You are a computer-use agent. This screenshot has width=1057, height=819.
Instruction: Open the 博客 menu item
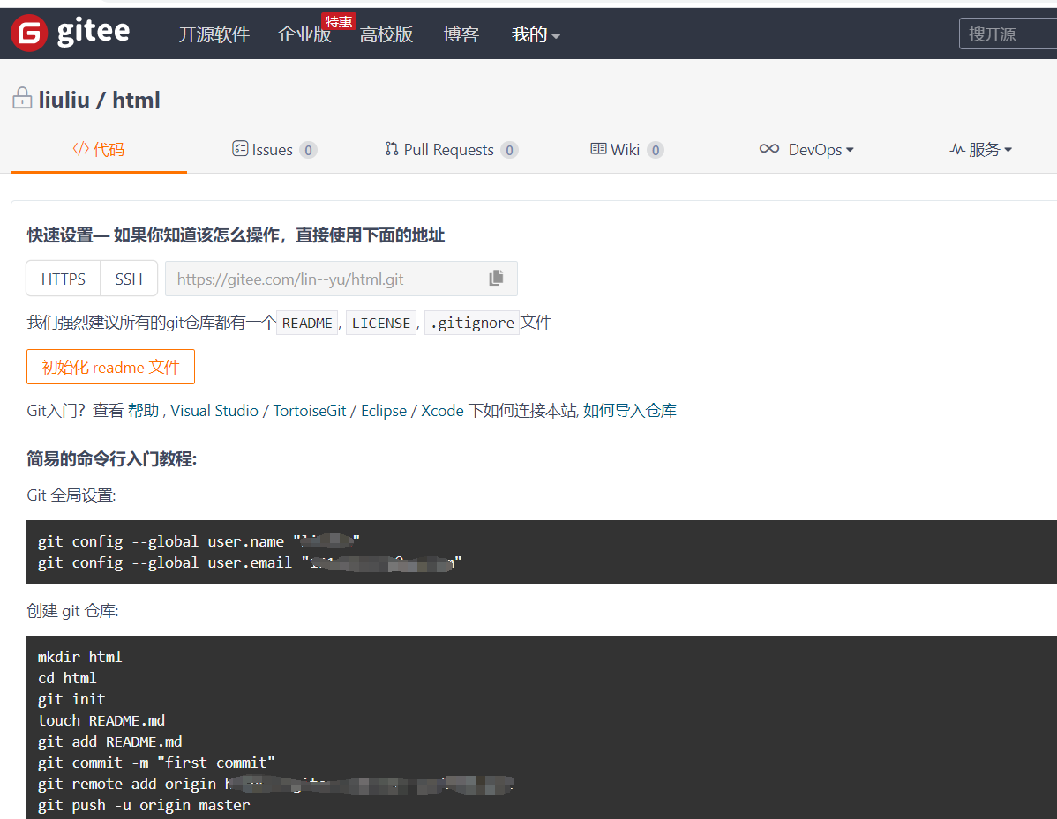coord(461,34)
